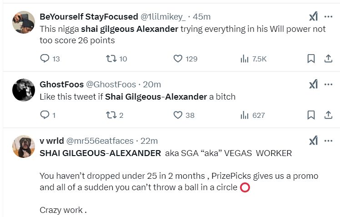Open Grok on the v wrld tweet
The height and width of the screenshot is (217, 340).
pyautogui.click(x=313, y=141)
